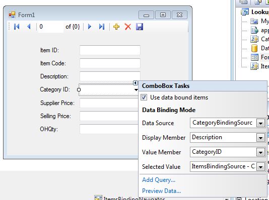Open the Data Source dropdown

pos(260,123)
